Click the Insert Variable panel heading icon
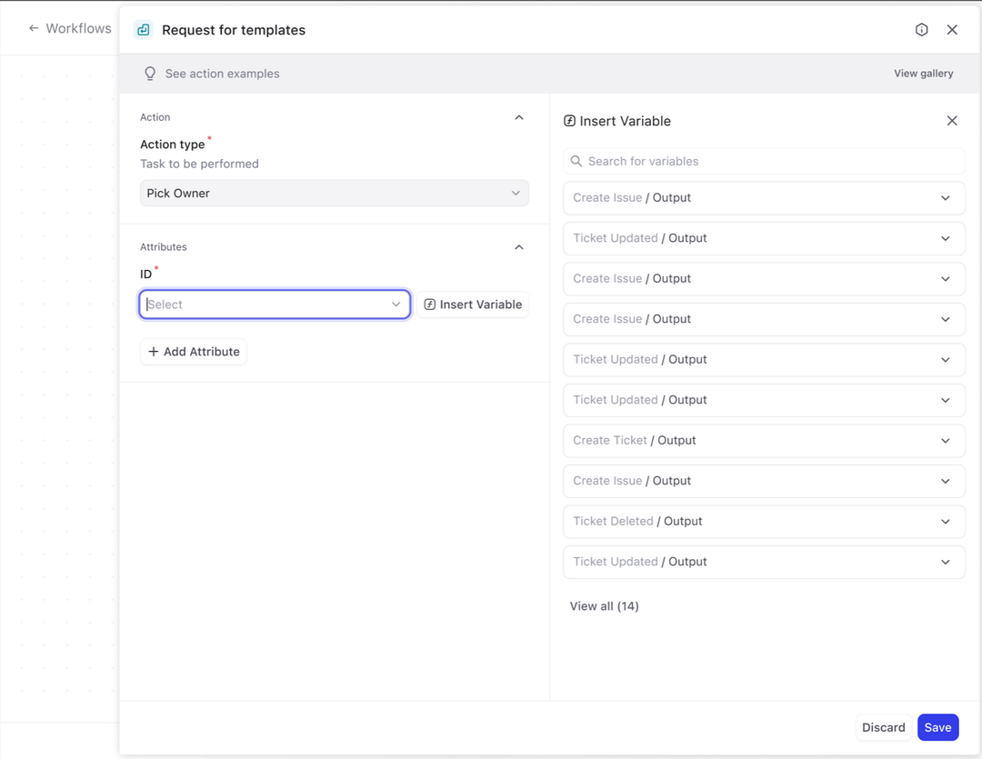982x759 pixels. point(569,121)
